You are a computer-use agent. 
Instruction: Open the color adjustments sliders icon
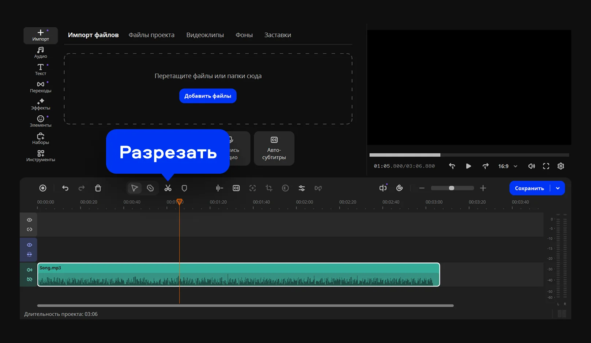click(x=302, y=188)
